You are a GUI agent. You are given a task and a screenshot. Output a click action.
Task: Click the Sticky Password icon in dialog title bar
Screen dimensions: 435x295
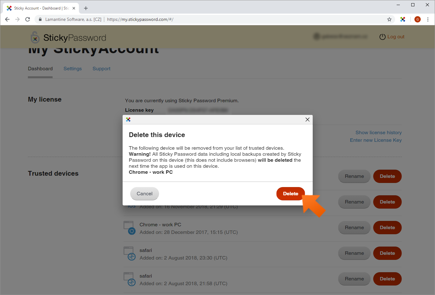click(128, 120)
